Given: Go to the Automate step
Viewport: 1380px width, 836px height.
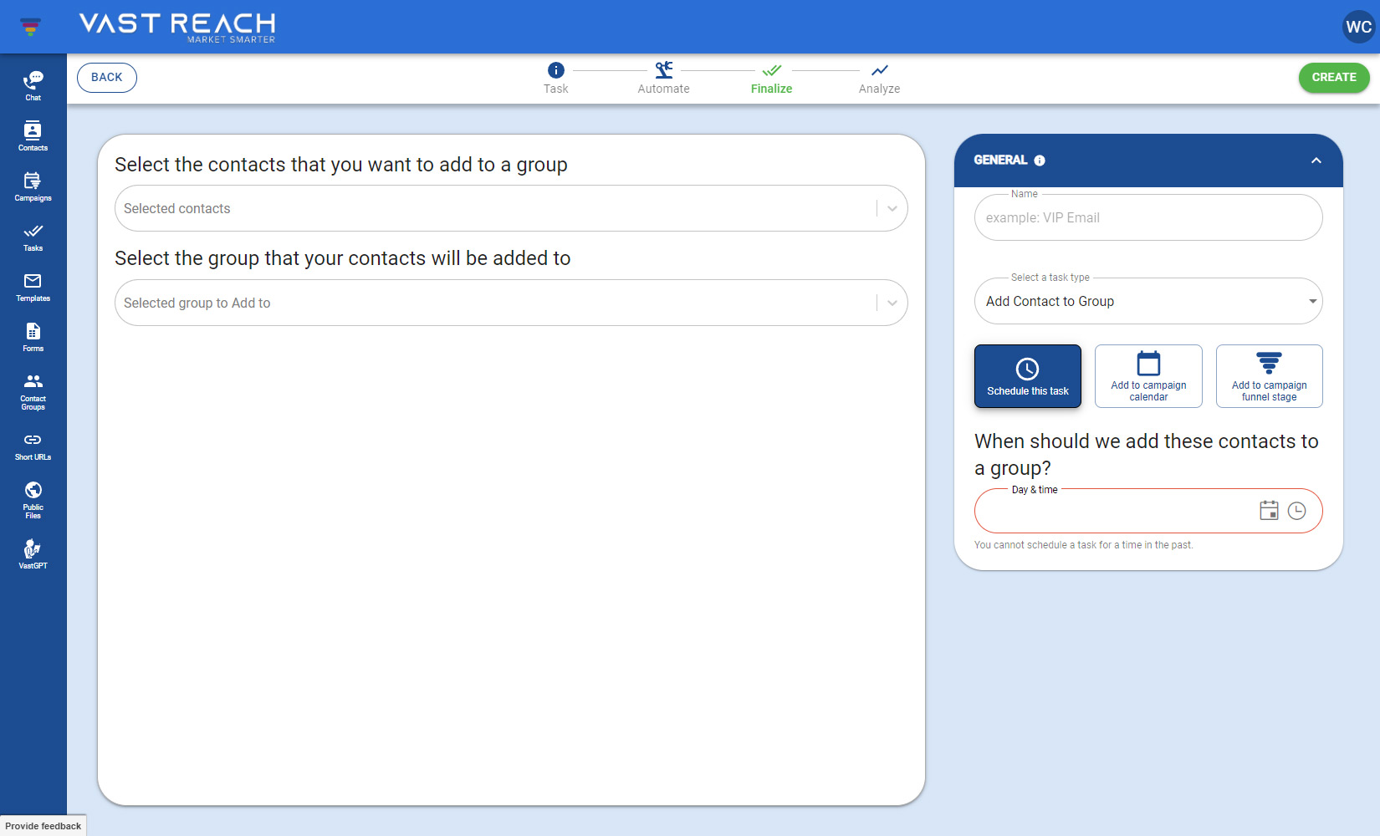Looking at the screenshot, I should click(x=663, y=79).
